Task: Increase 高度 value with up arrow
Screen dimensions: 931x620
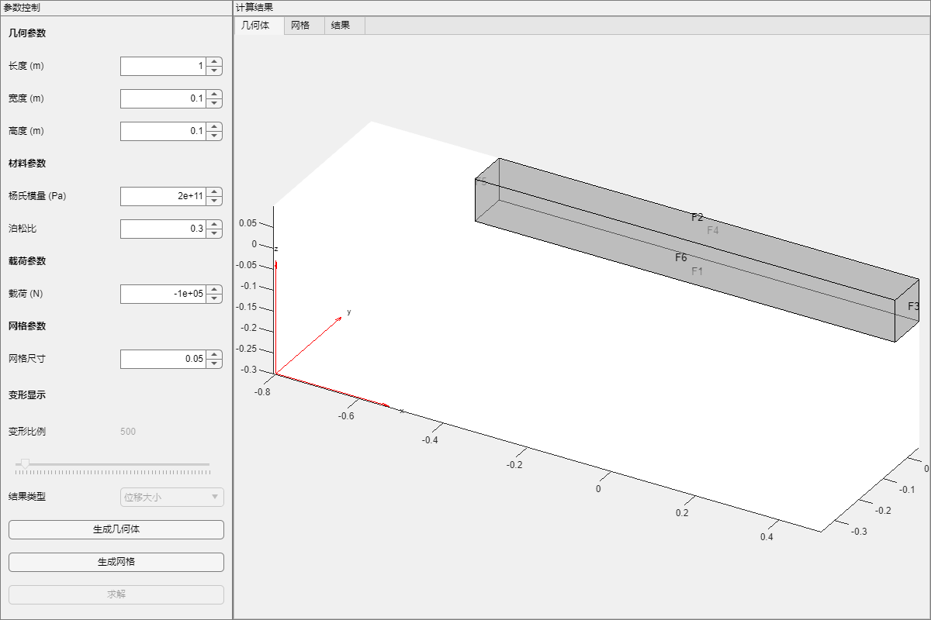Action: point(214,127)
